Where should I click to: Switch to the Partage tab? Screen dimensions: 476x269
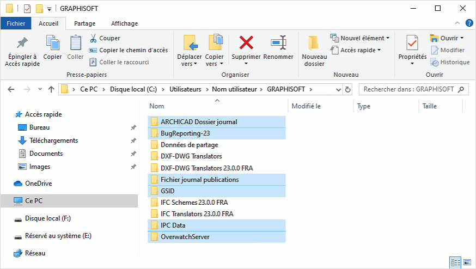85,23
